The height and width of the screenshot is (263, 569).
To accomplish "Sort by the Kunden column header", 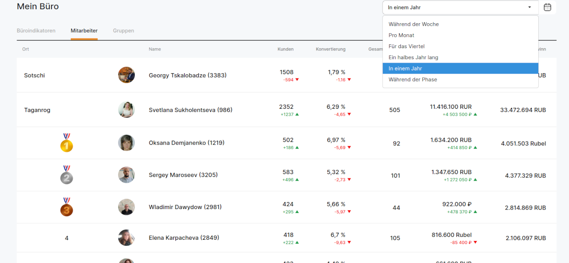I will [285, 49].
